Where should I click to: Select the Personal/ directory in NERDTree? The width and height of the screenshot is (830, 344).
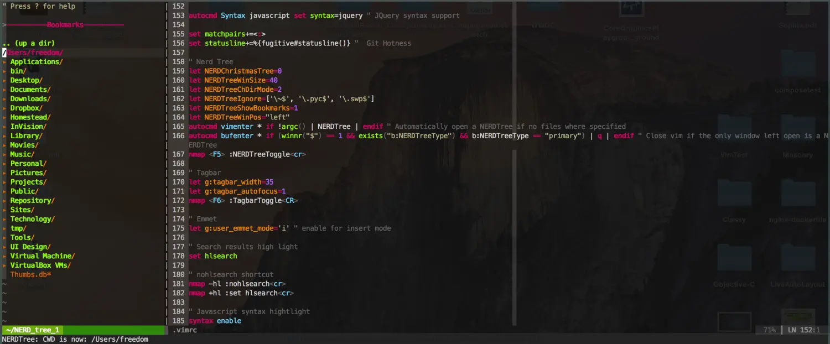28,164
